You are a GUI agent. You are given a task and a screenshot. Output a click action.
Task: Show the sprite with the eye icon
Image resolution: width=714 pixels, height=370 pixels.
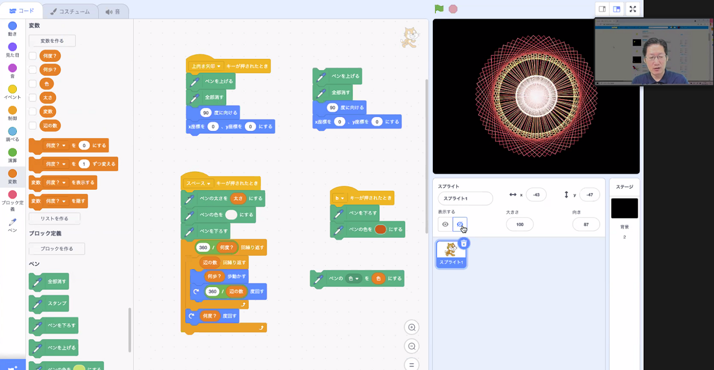tap(445, 224)
